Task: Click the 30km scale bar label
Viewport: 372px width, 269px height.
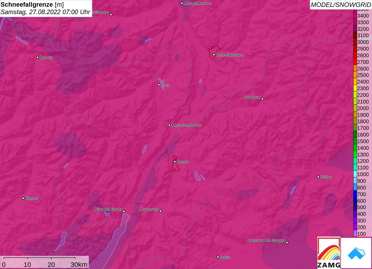Action: [x=79, y=264]
